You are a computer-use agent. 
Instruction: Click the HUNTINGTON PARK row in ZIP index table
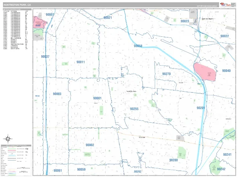[x=16, y=44]
